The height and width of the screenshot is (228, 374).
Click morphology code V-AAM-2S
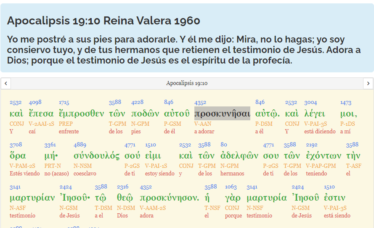click(x=153, y=208)
